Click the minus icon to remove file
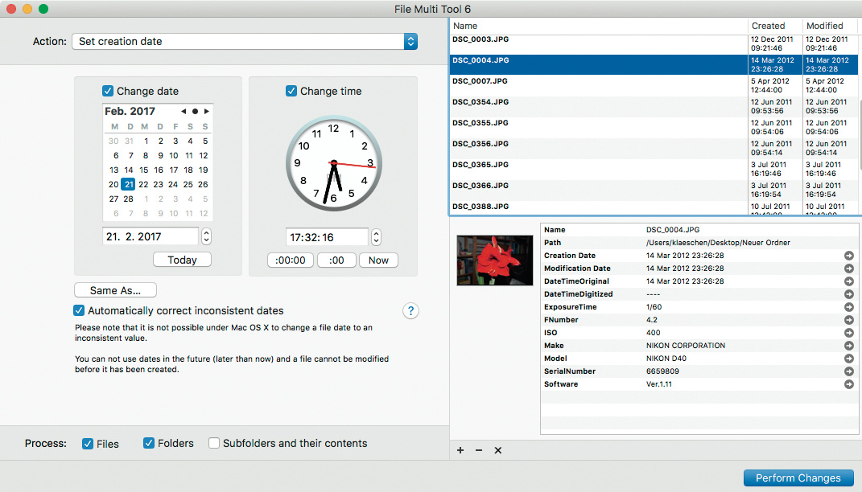The image size is (862, 492). [479, 450]
